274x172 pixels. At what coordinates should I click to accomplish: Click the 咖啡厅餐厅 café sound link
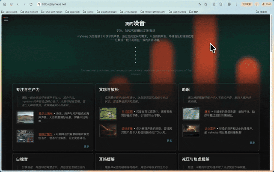pyautogui.click(x=45, y=134)
